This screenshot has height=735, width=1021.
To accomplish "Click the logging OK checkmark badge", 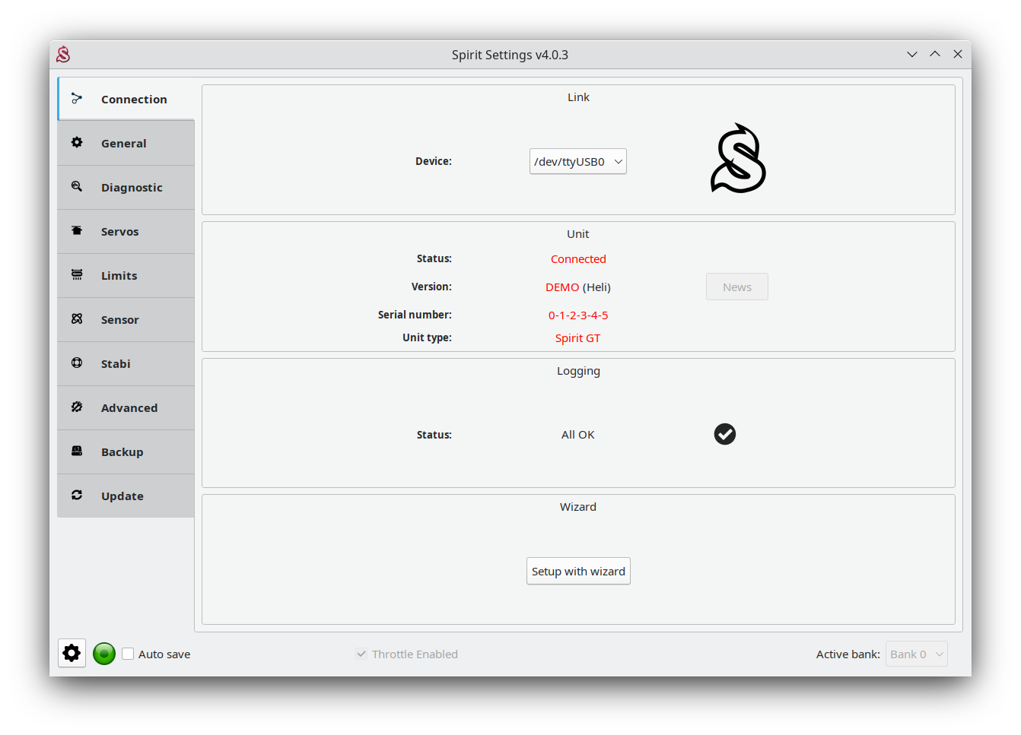I will pos(724,434).
